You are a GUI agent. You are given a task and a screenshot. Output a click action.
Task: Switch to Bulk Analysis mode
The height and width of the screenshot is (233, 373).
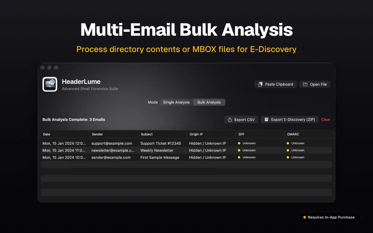(209, 102)
